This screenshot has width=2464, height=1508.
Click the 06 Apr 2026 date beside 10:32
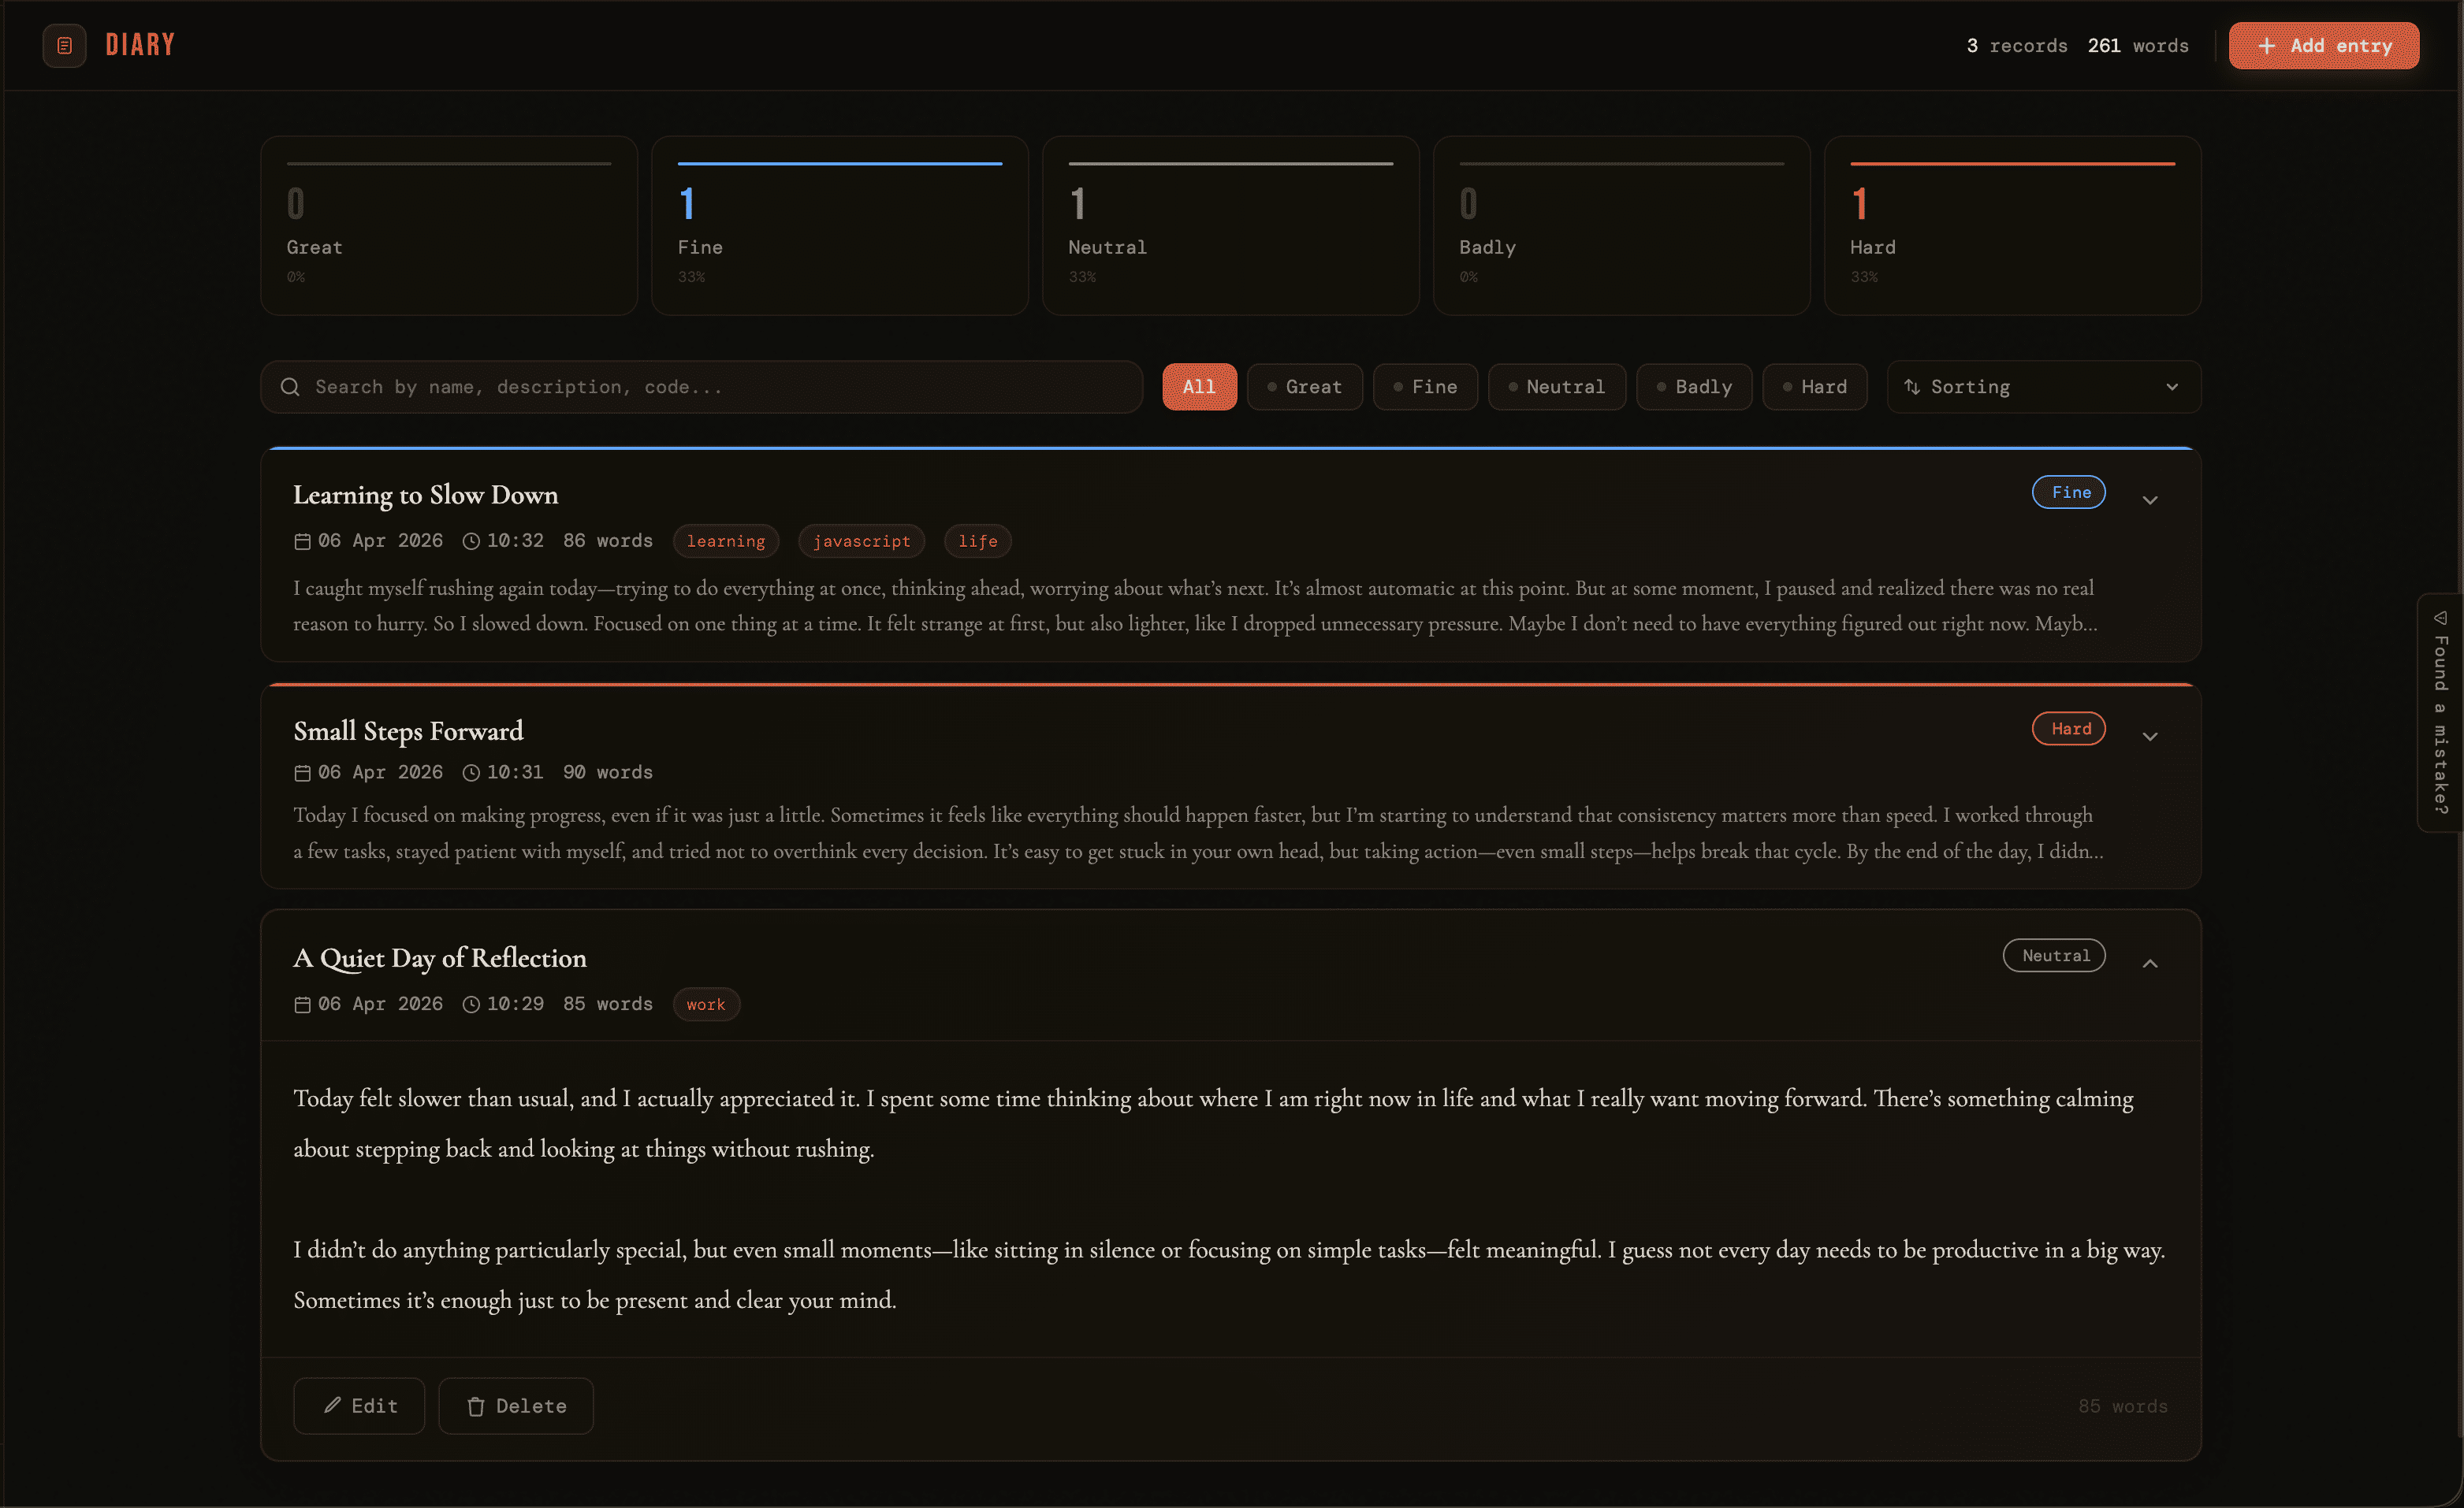point(380,540)
